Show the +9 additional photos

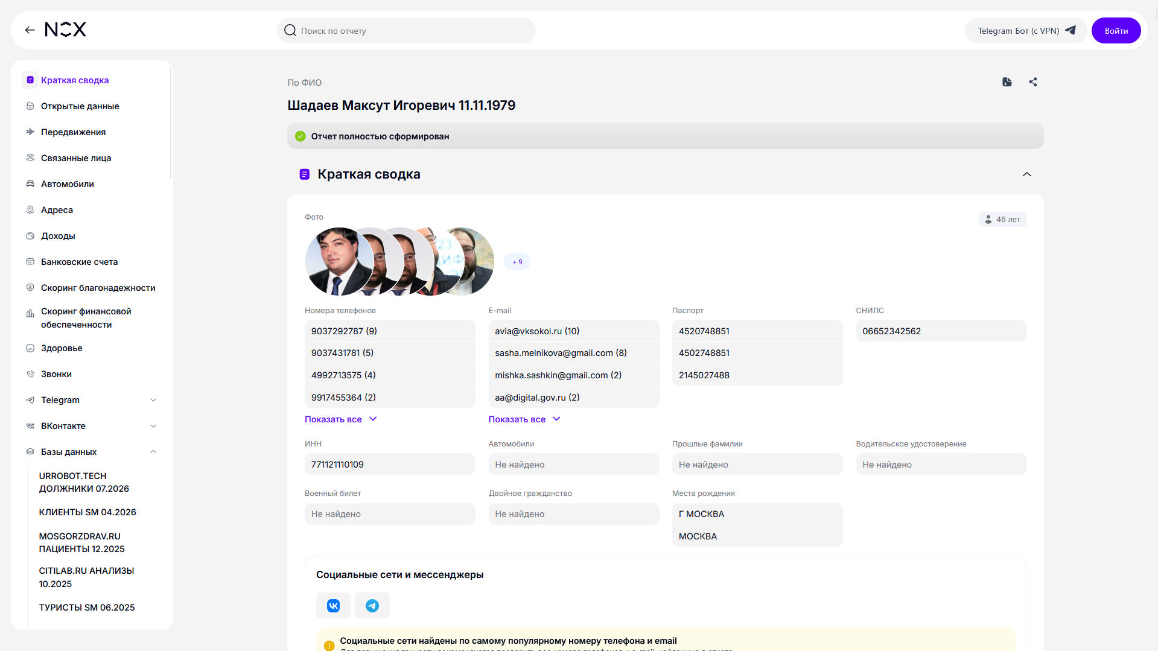coord(517,262)
